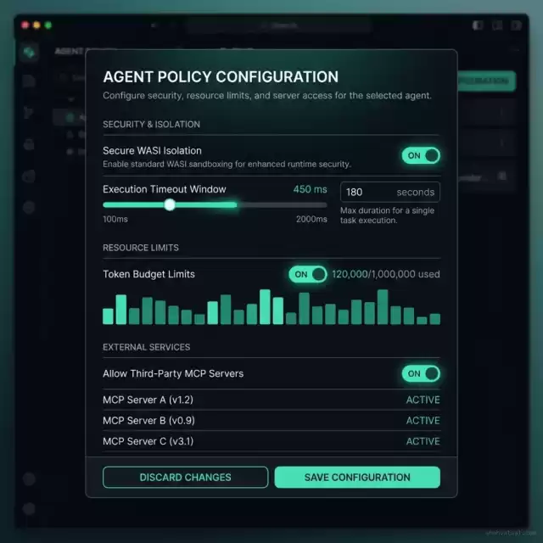Click the 120,000/1,000,000 used text

coord(386,274)
